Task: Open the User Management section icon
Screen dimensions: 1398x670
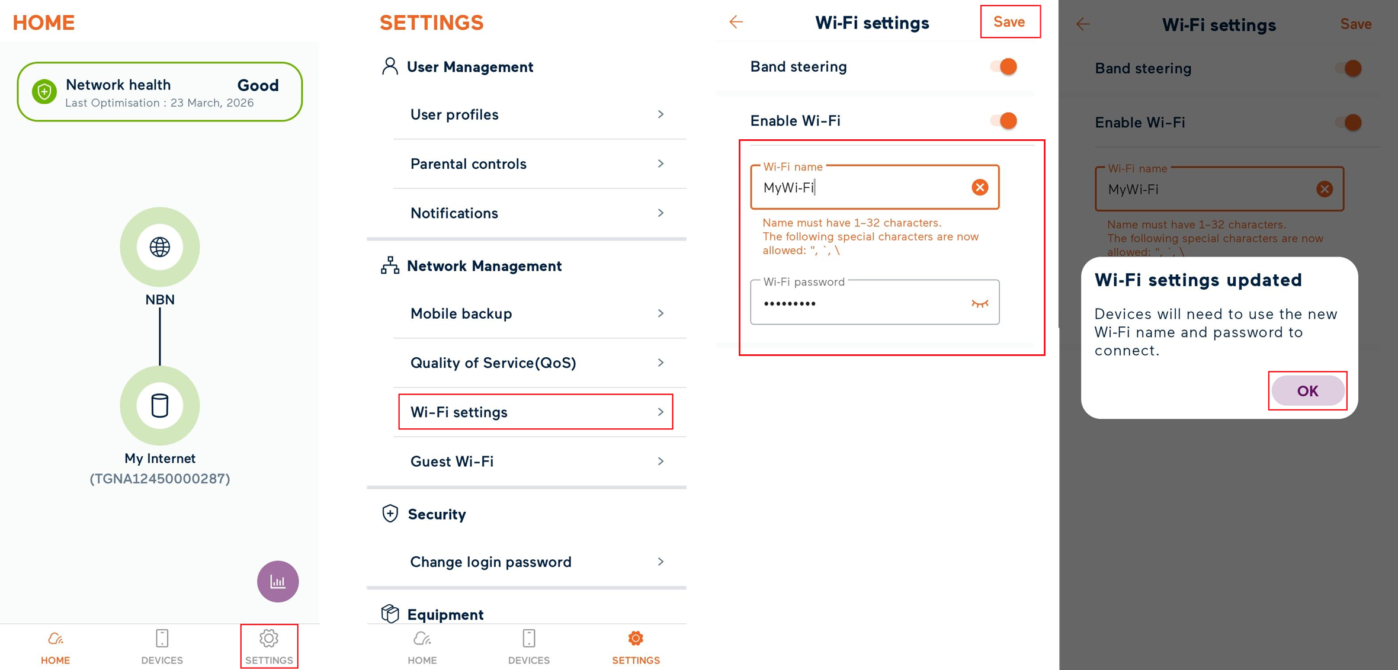Action: (x=390, y=66)
